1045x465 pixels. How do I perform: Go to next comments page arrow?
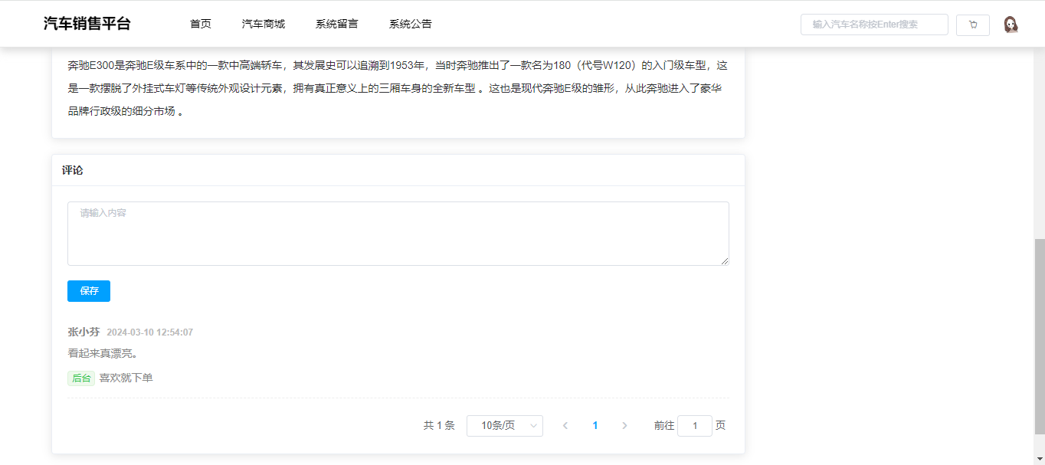[624, 426]
